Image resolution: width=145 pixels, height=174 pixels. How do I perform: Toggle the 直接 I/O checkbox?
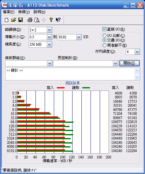[x=104, y=29]
